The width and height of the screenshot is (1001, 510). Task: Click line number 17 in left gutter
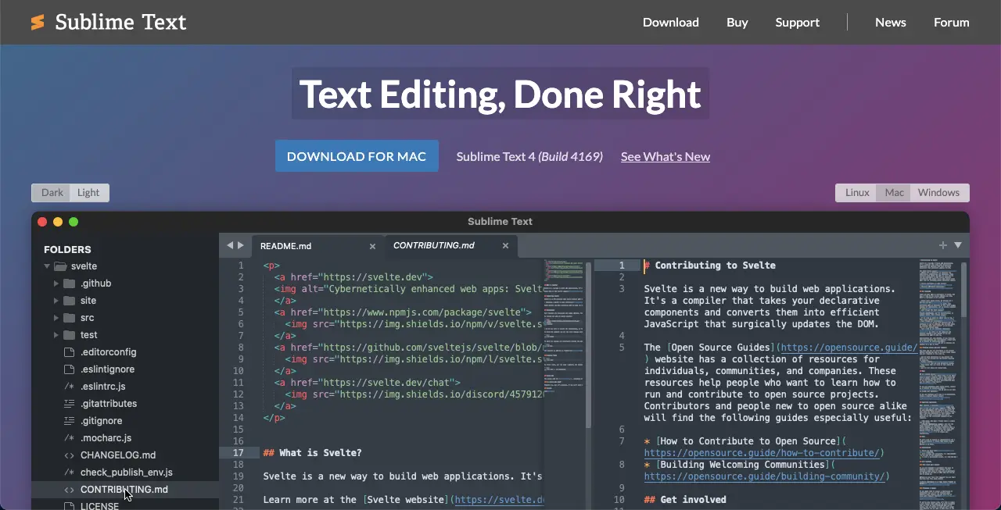tap(239, 453)
